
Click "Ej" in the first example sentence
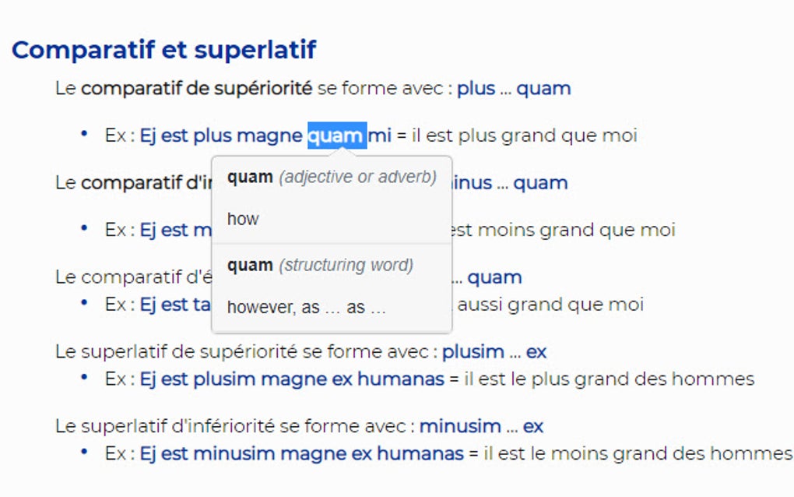pos(148,136)
